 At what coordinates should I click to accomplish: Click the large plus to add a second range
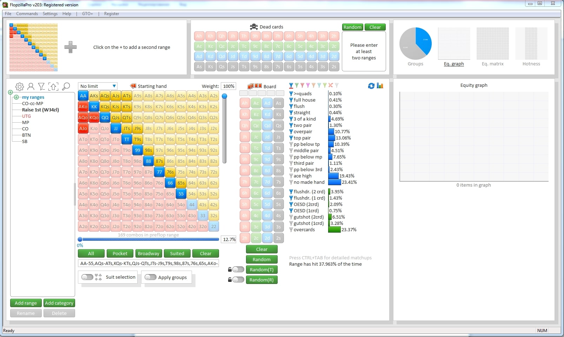71,47
